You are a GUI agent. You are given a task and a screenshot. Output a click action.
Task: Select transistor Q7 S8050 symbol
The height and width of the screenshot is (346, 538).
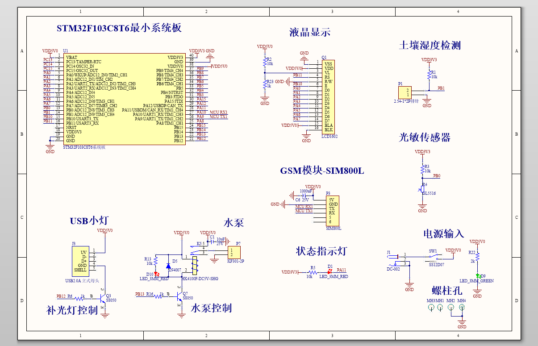pos(179,297)
